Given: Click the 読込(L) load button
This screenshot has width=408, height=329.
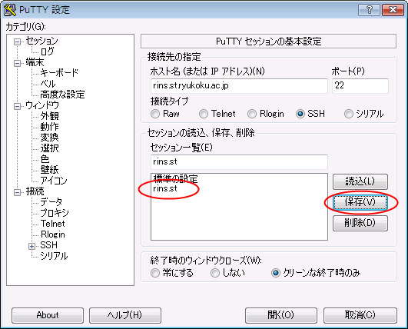Looking at the screenshot, I should tap(360, 181).
